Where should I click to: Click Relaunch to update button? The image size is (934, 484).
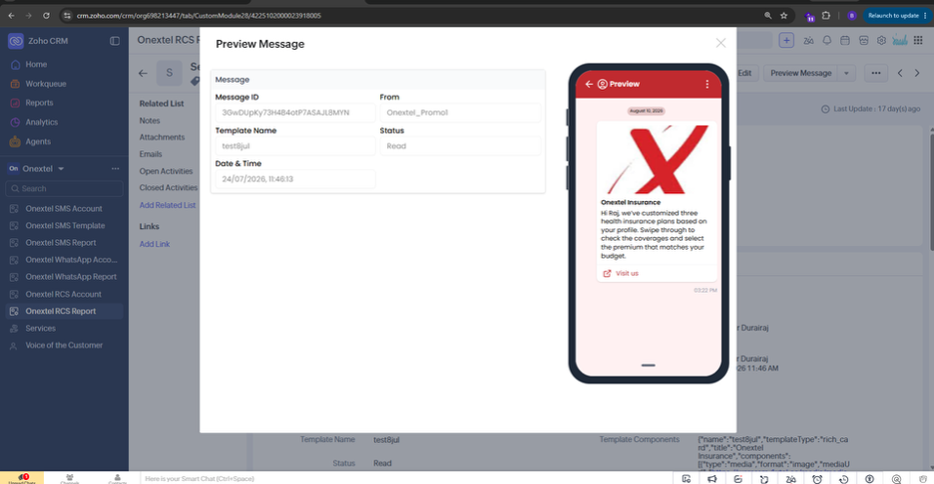click(896, 16)
